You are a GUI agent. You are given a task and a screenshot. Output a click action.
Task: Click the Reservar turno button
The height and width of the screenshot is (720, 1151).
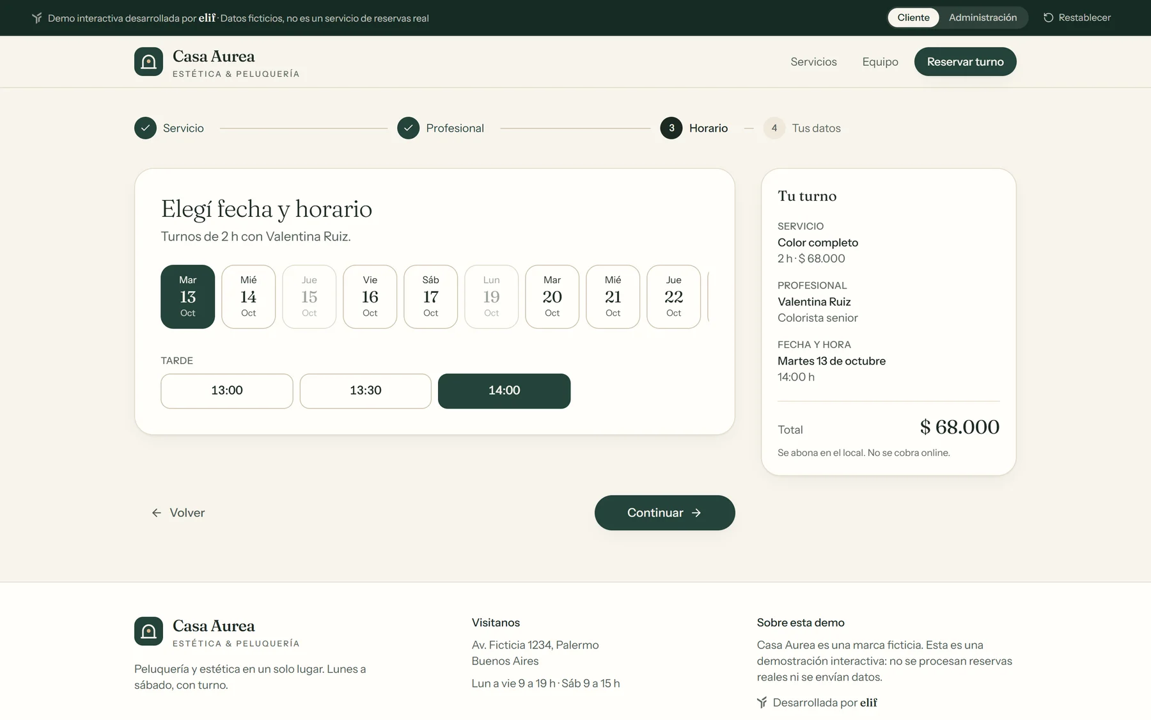[x=965, y=61]
